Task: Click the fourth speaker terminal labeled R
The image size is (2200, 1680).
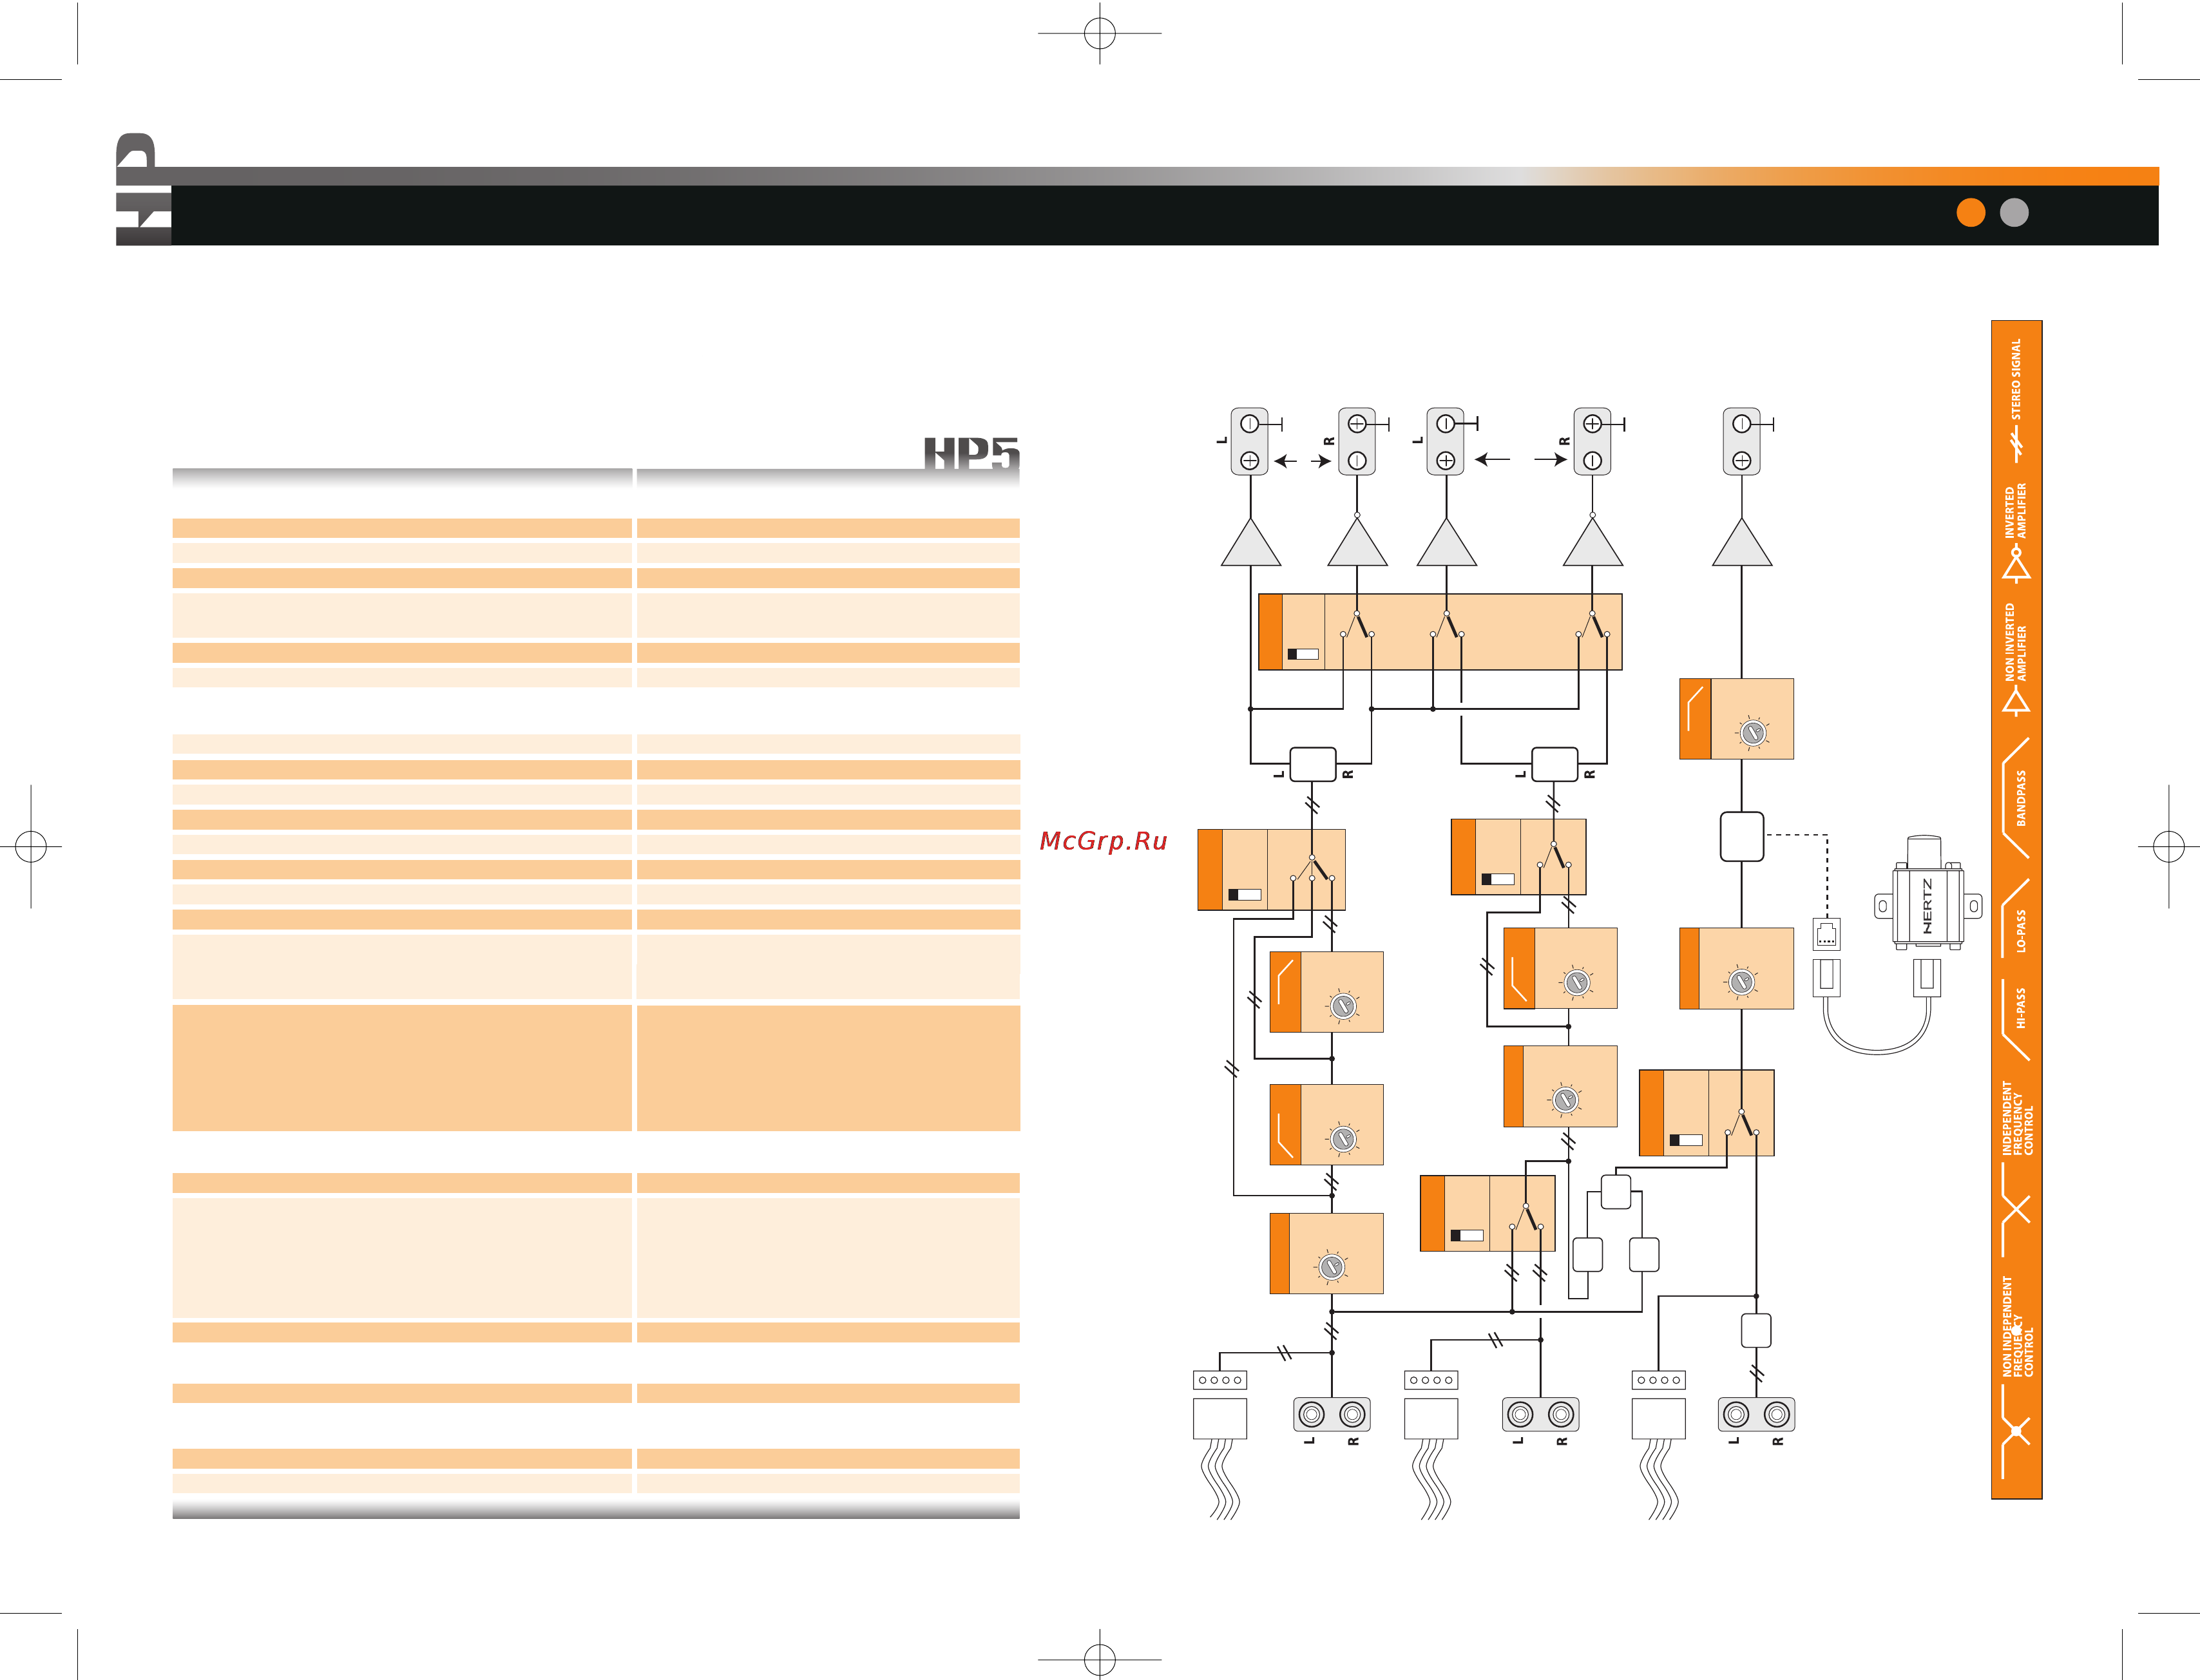Action: (1593, 441)
